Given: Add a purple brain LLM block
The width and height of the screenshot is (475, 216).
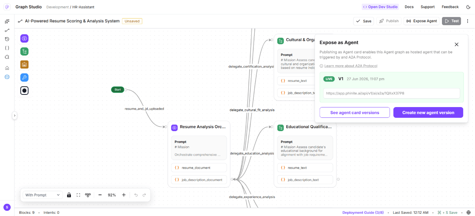Looking at the screenshot, I should click(25, 39).
